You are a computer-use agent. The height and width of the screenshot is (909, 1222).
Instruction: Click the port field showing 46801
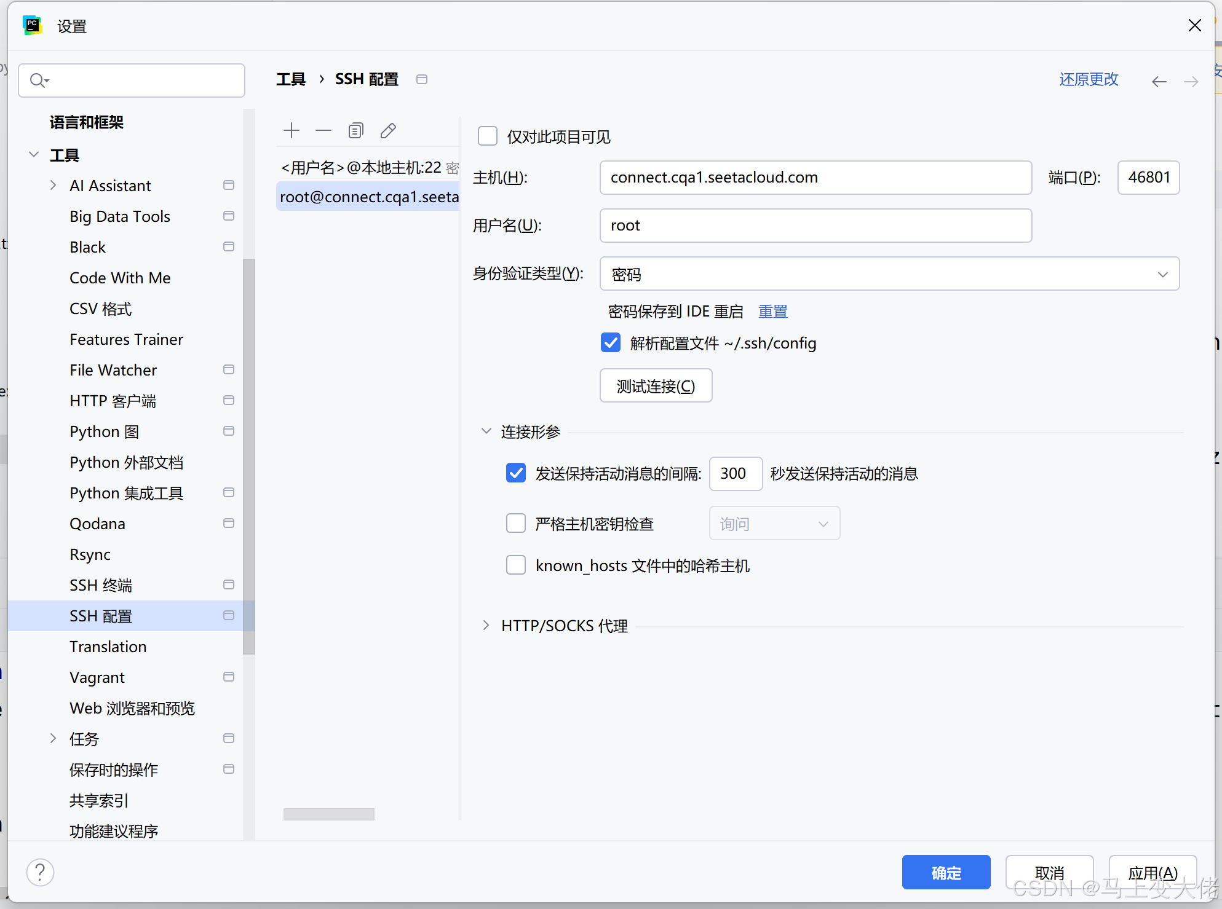(1148, 178)
